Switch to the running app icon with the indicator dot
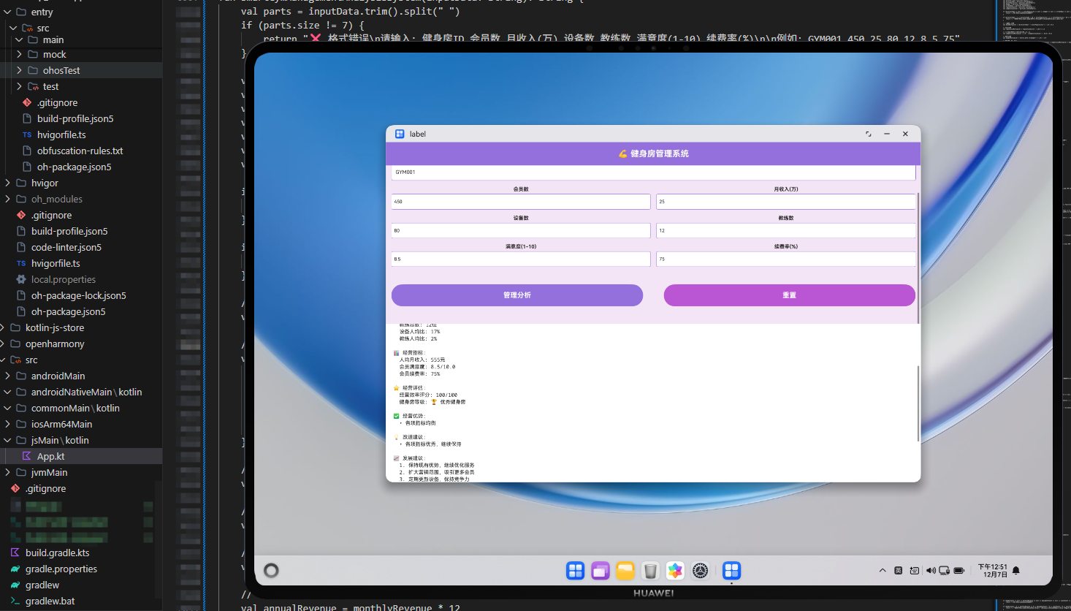Screen dimensions: 1071x611 tap(731, 571)
